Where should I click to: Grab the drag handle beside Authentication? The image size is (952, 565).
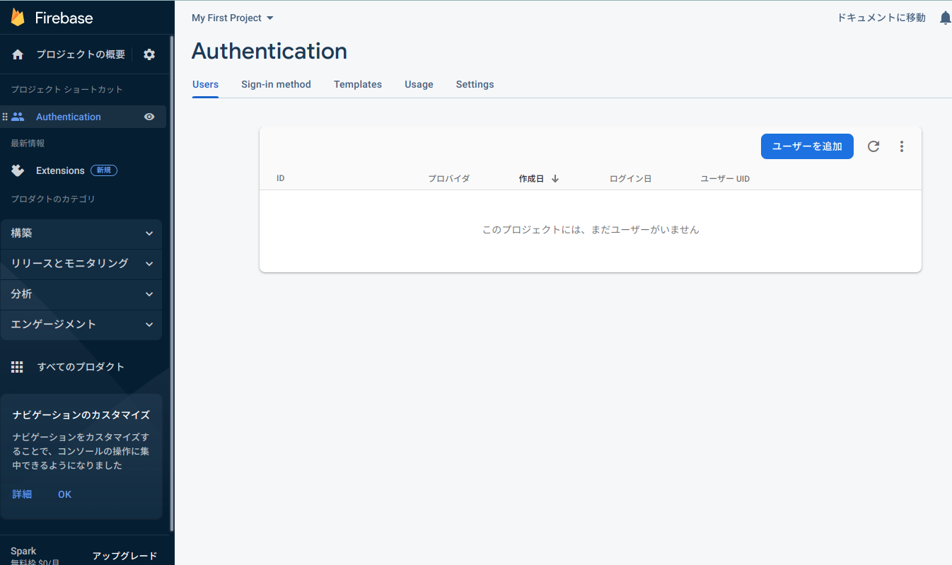tap(5, 117)
